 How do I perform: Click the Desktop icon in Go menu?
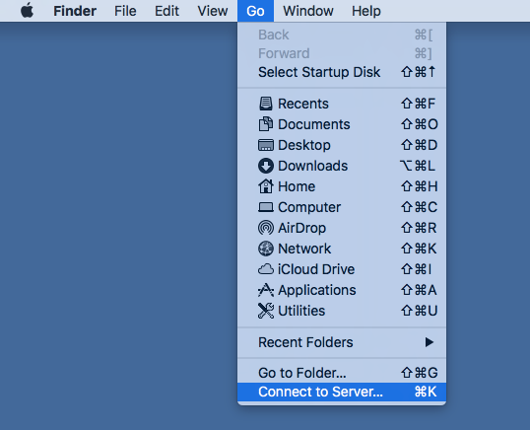266,145
